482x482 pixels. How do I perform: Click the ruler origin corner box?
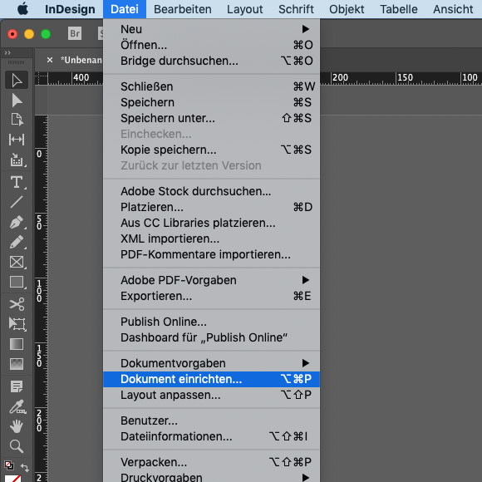42,79
